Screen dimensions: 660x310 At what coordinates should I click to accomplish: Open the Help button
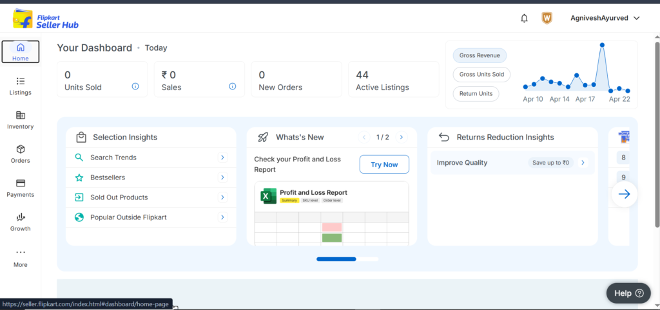point(628,293)
